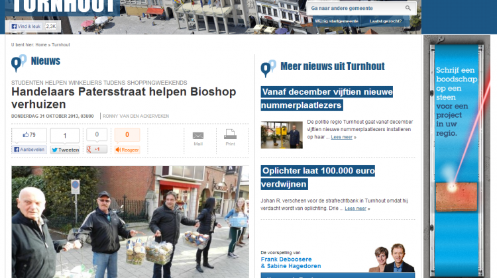
Task: Click the Mail envelope icon
Action: (198, 136)
